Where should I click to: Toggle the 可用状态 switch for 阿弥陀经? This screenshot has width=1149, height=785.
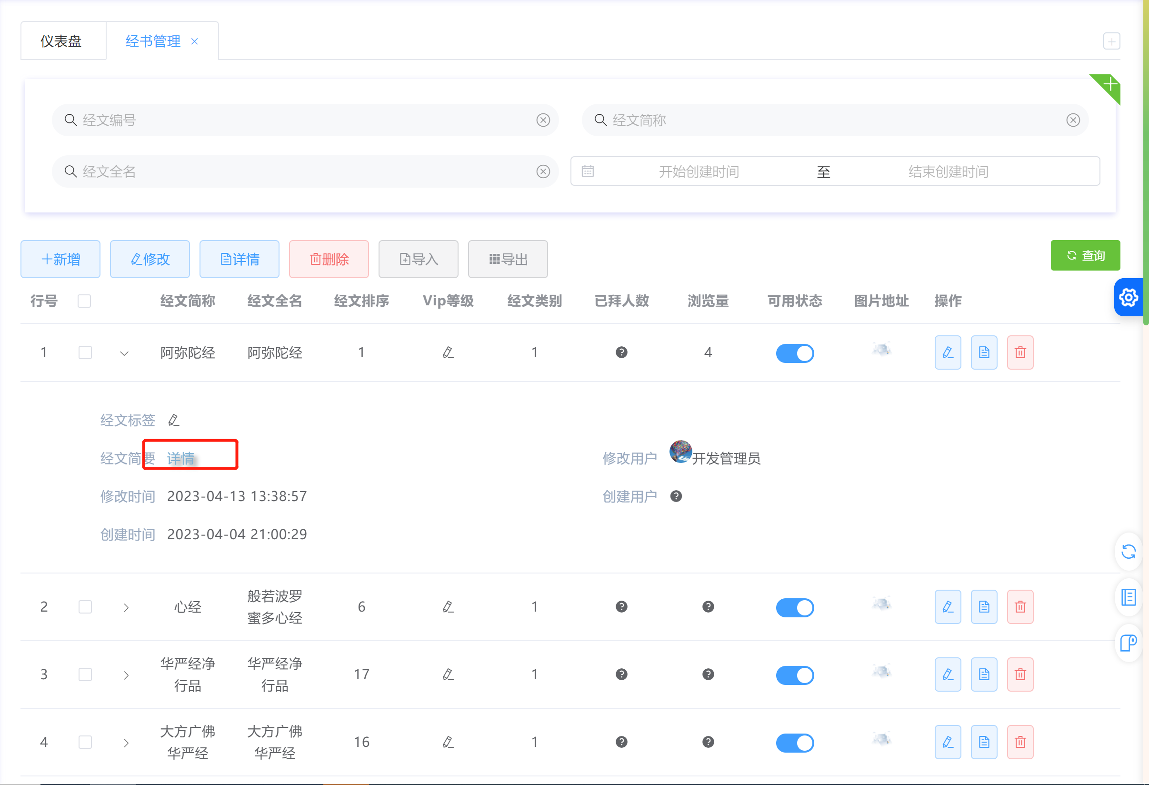(x=795, y=353)
